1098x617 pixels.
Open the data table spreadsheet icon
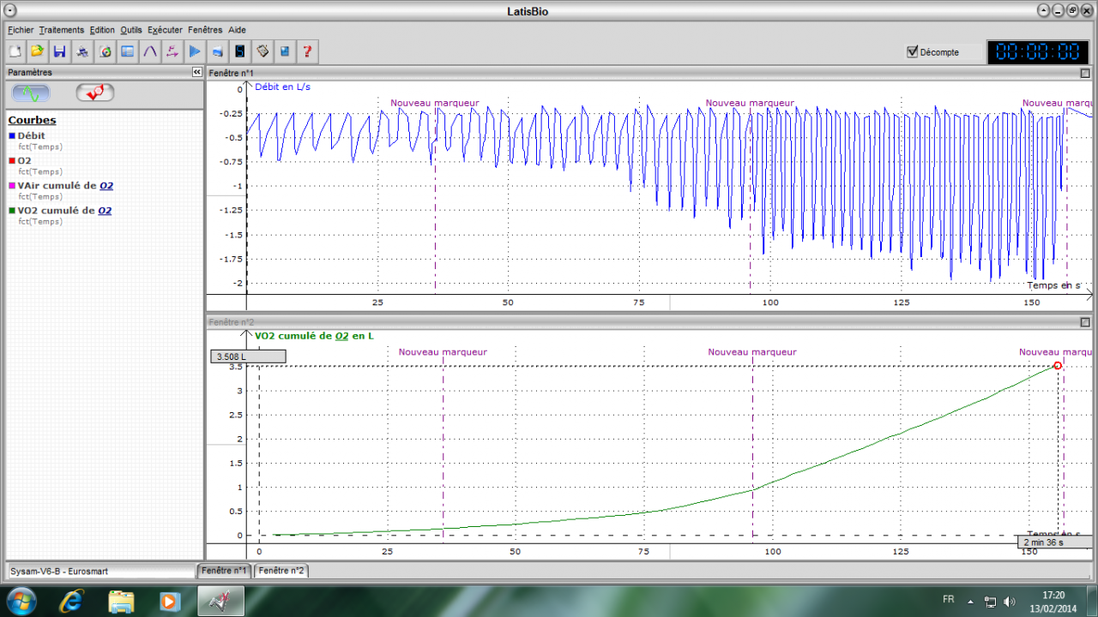pyautogui.click(x=128, y=51)
